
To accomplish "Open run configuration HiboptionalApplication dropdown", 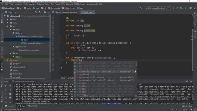I will (157, 8).
